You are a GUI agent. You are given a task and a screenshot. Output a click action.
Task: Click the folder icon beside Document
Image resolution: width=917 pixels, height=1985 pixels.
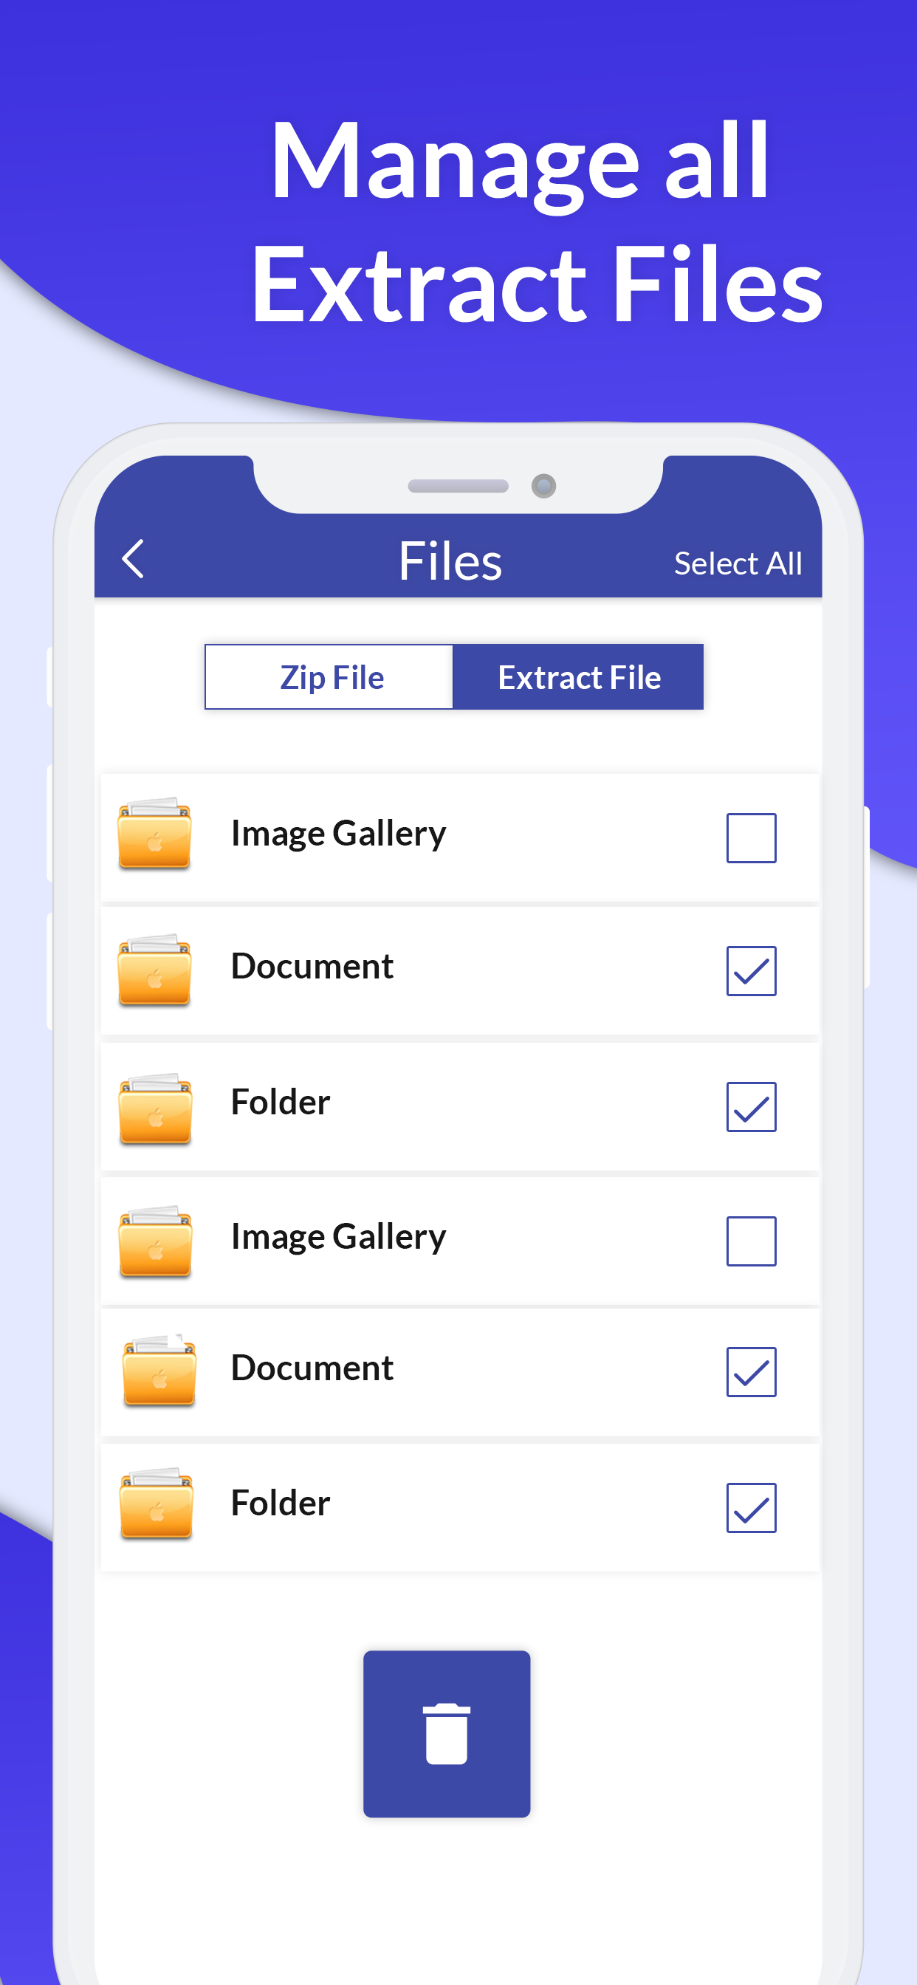154,971
